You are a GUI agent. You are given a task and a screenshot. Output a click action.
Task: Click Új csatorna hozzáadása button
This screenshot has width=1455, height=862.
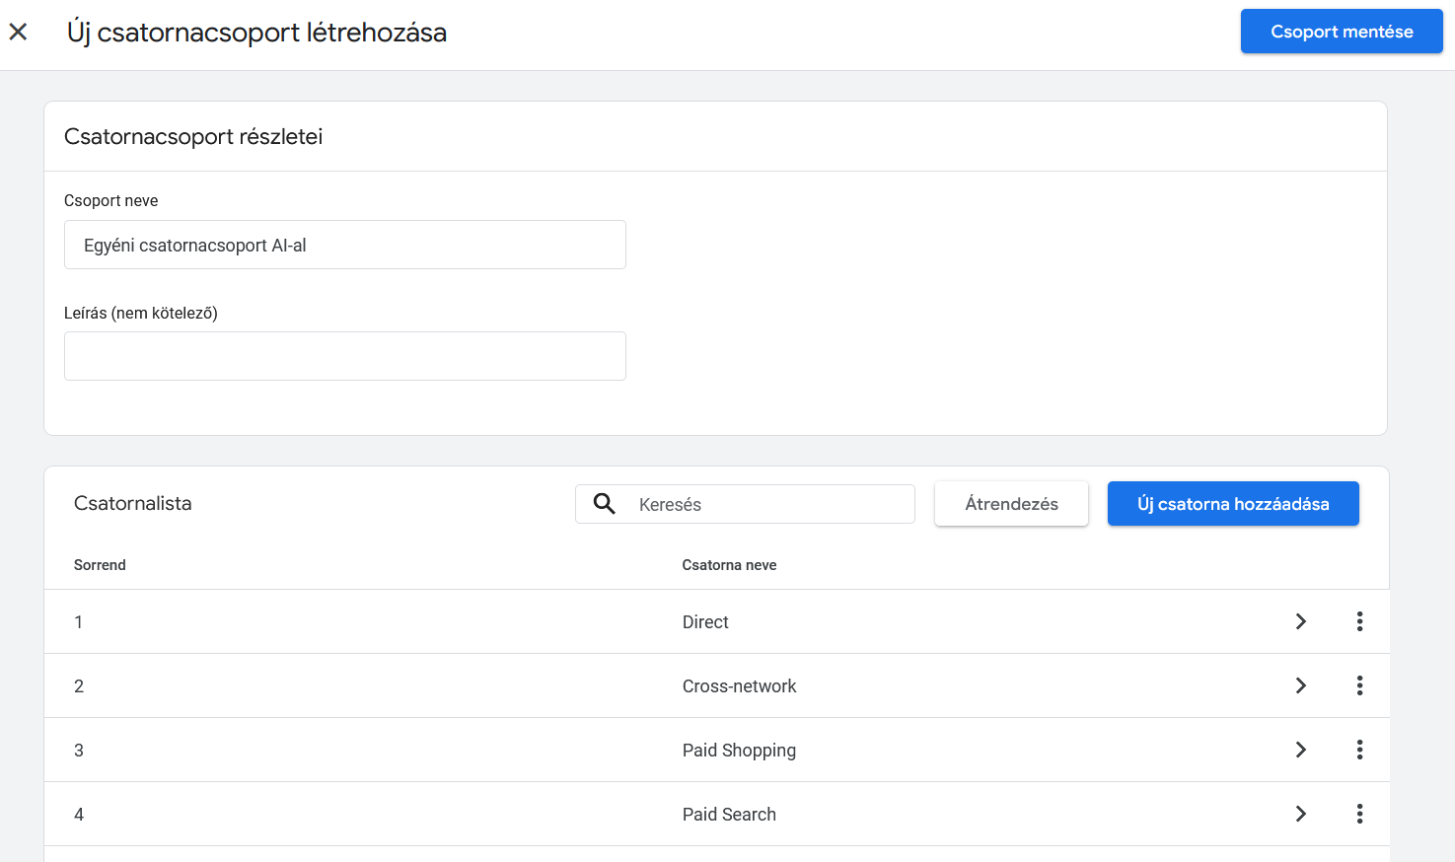pos(1232,504)
